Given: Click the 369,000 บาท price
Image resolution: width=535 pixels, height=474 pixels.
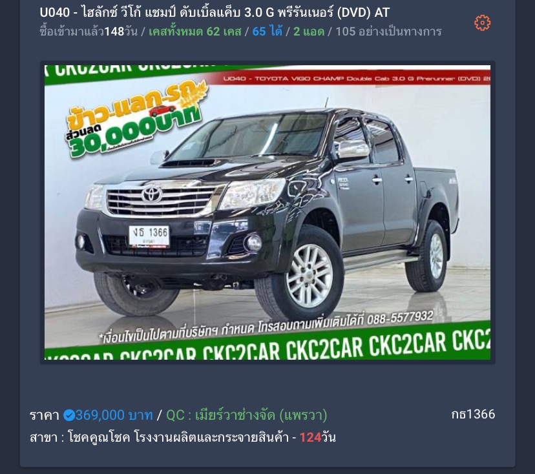Looking at the screenshot, I should (114, 415).
